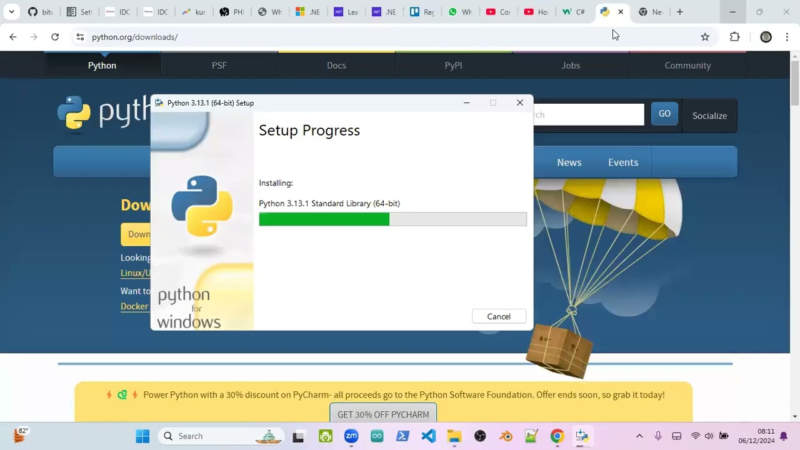
Task: Click the python.org search field
Action: [588, 114]
